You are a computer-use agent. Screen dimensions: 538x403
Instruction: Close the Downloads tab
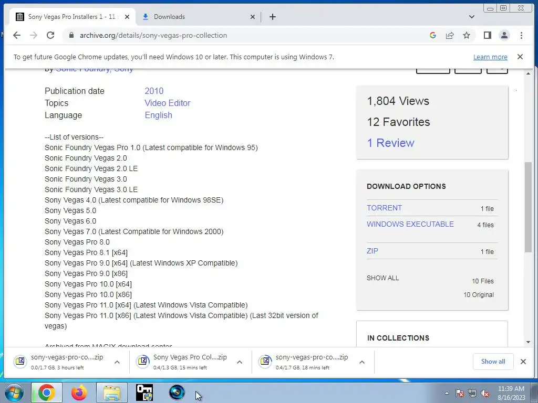253,17
